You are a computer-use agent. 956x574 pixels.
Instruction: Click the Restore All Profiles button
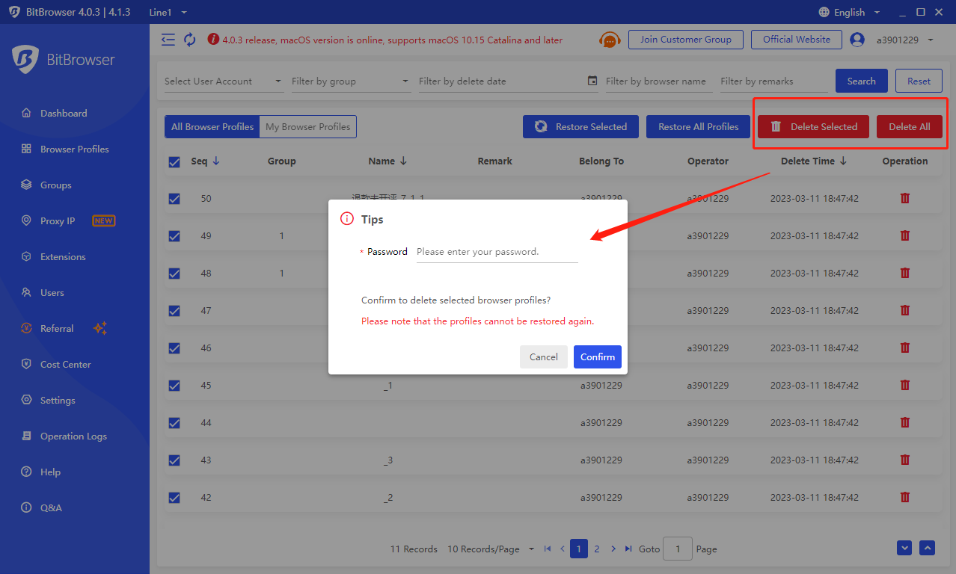pyautogui.click(x=698, y=126)
